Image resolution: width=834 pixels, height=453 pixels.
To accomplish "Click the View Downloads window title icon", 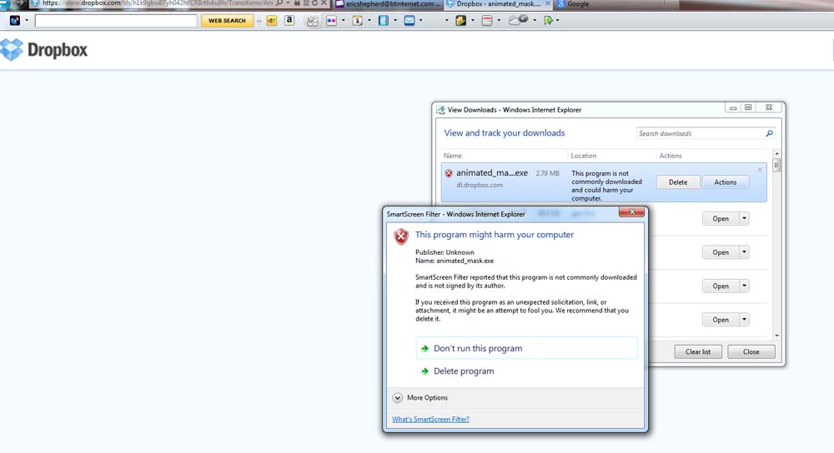I will point(440,110).
